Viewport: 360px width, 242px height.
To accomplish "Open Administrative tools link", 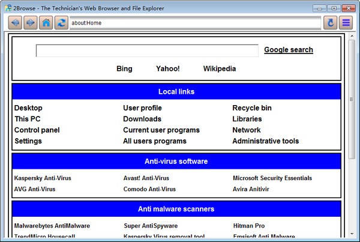I will pos(265,141).
